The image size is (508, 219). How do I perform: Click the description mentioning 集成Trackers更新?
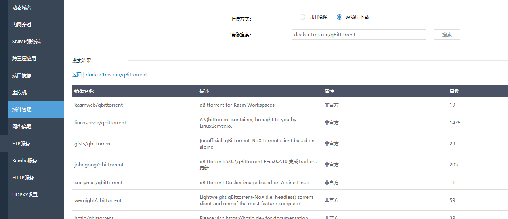pyautogui.click(x=258, y=165)
